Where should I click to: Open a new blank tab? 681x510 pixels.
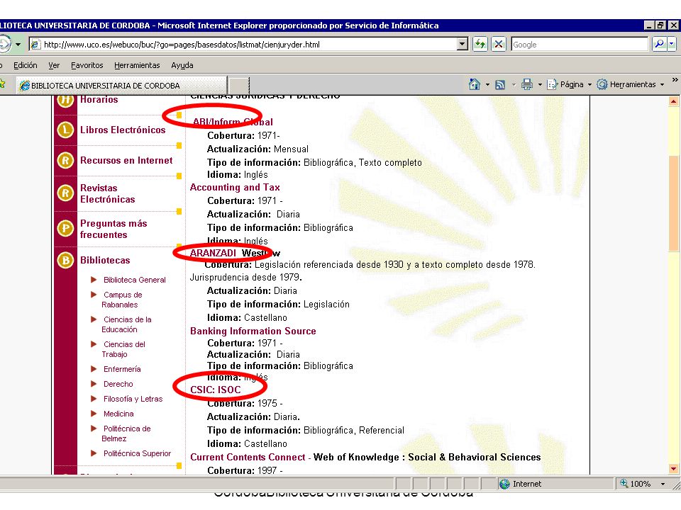239,86
